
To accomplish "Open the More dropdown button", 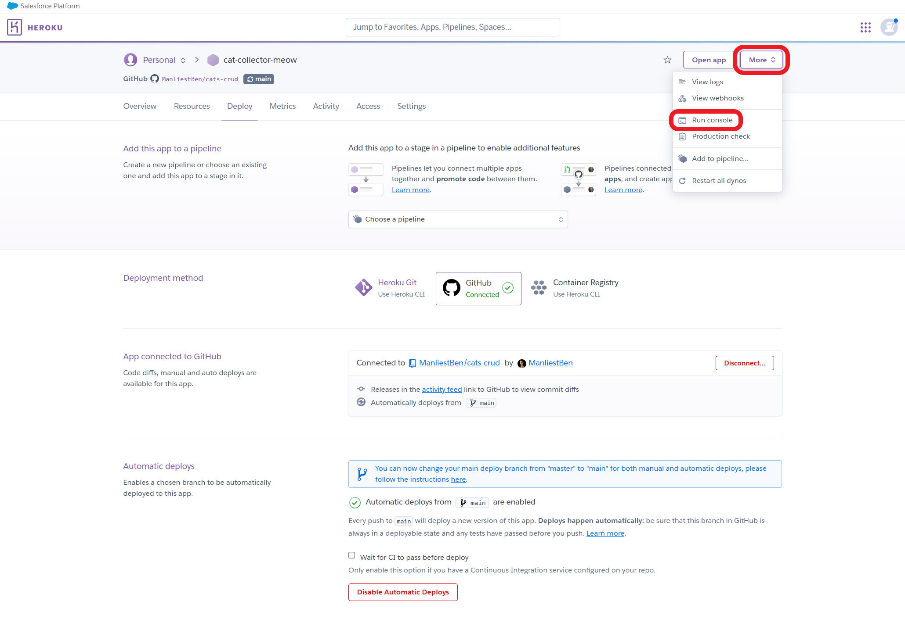I will pyautogui.click(x=761, y=60).
